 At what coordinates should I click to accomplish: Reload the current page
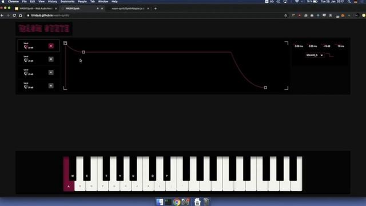click(14, 15)
